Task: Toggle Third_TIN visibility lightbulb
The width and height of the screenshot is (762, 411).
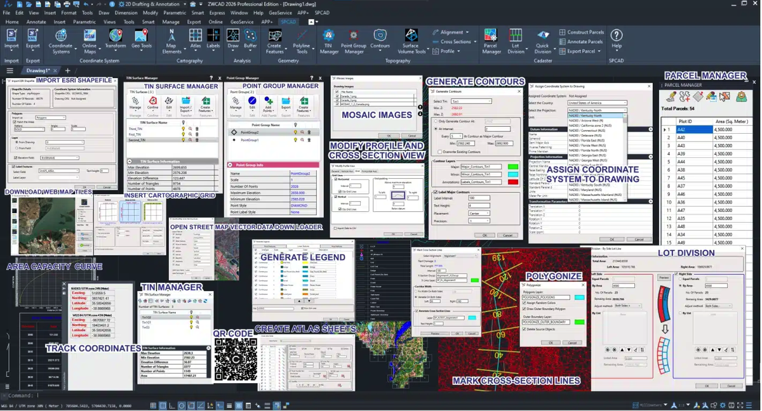Action: pyautogui.click(x=184, y=129)
